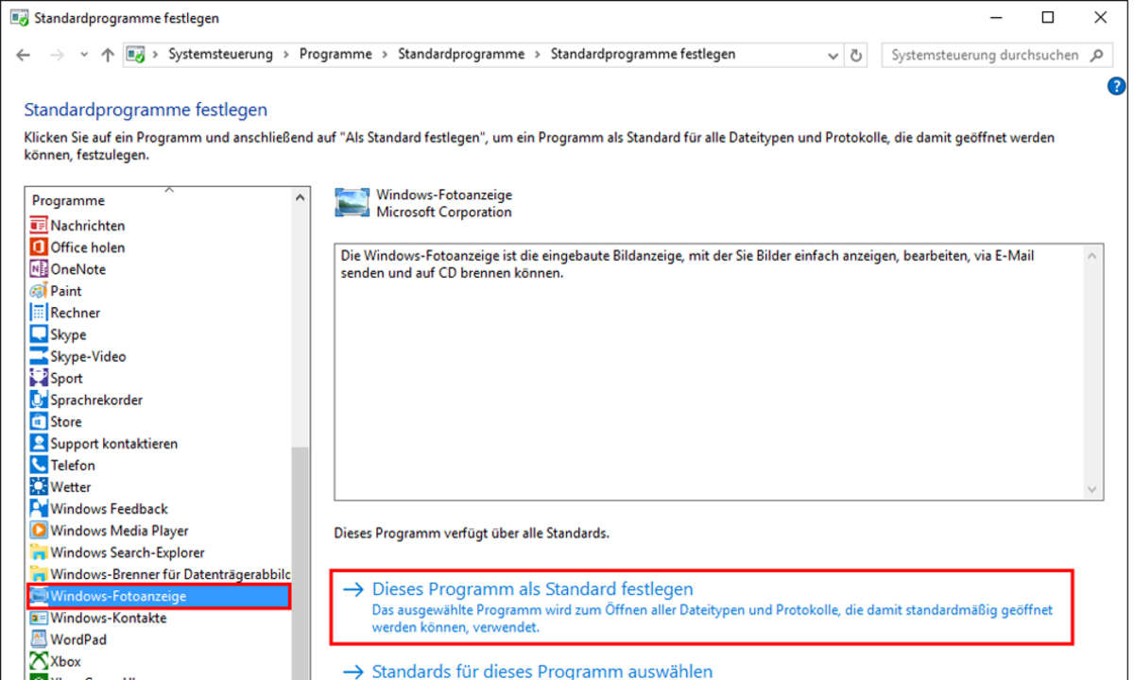Click description box scroll up arrow
Image resolution: width=1134 pixels, height=680 pixels.
coord(1093,255)
